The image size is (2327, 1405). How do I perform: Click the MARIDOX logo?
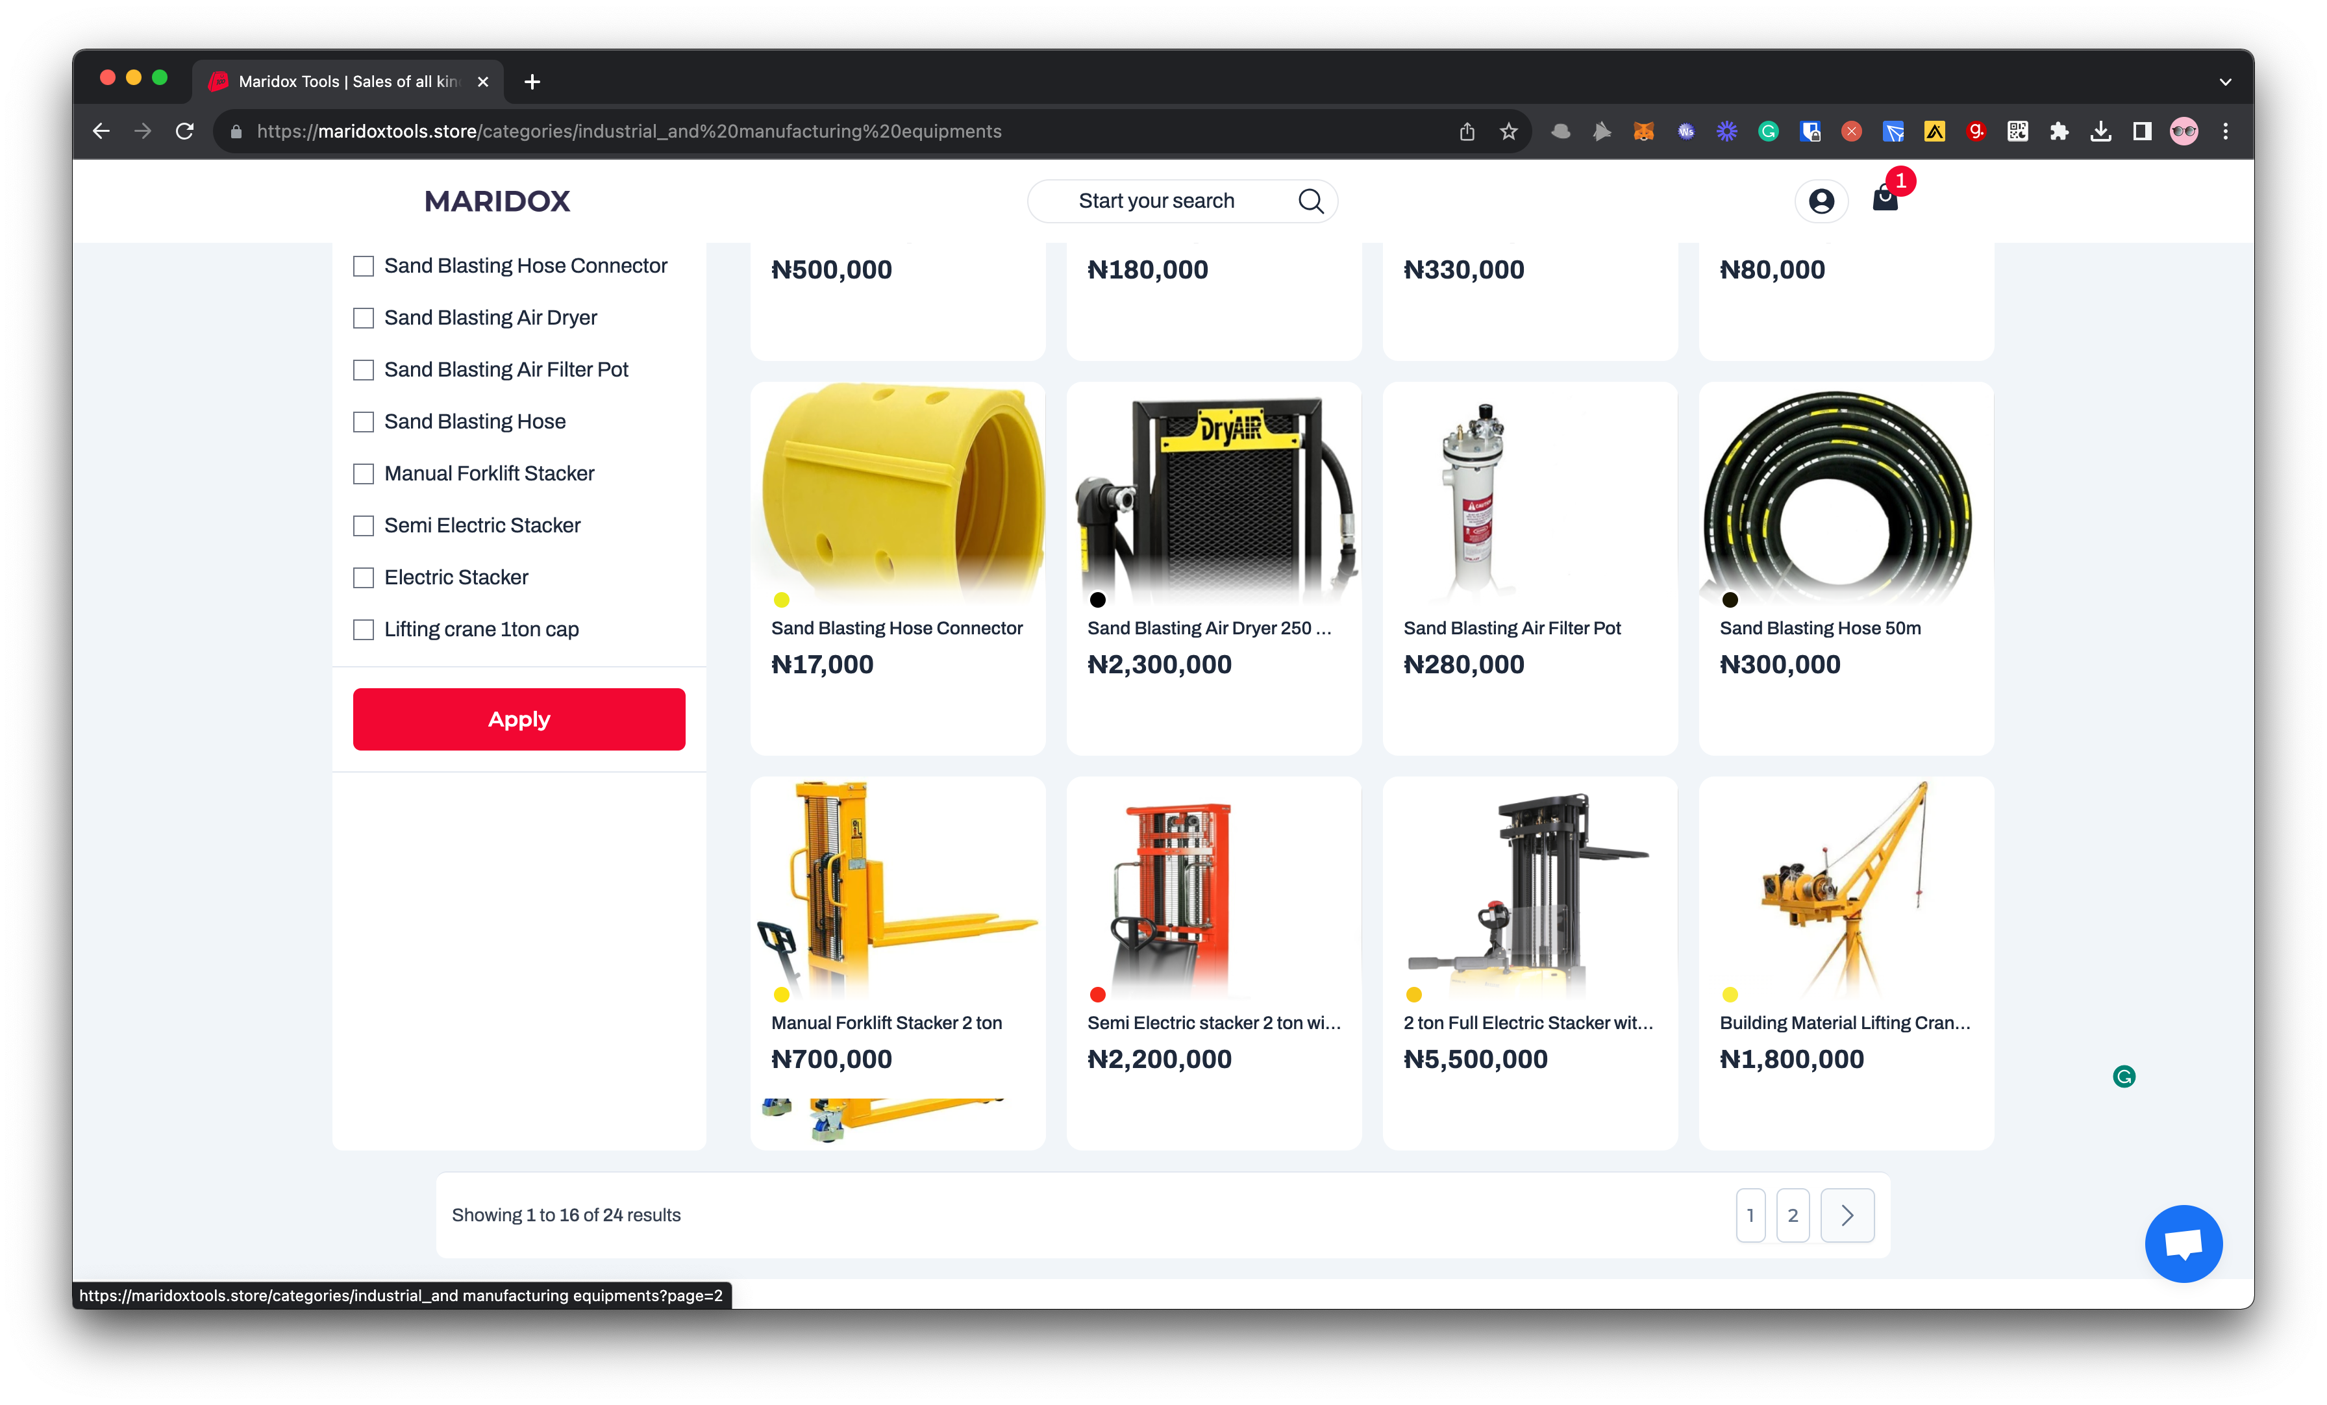[x=497, y=201]
